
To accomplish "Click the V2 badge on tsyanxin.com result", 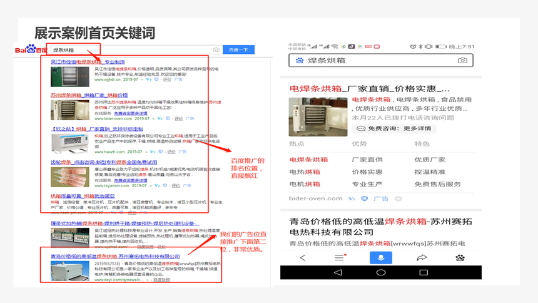I will tap(157, 185).
